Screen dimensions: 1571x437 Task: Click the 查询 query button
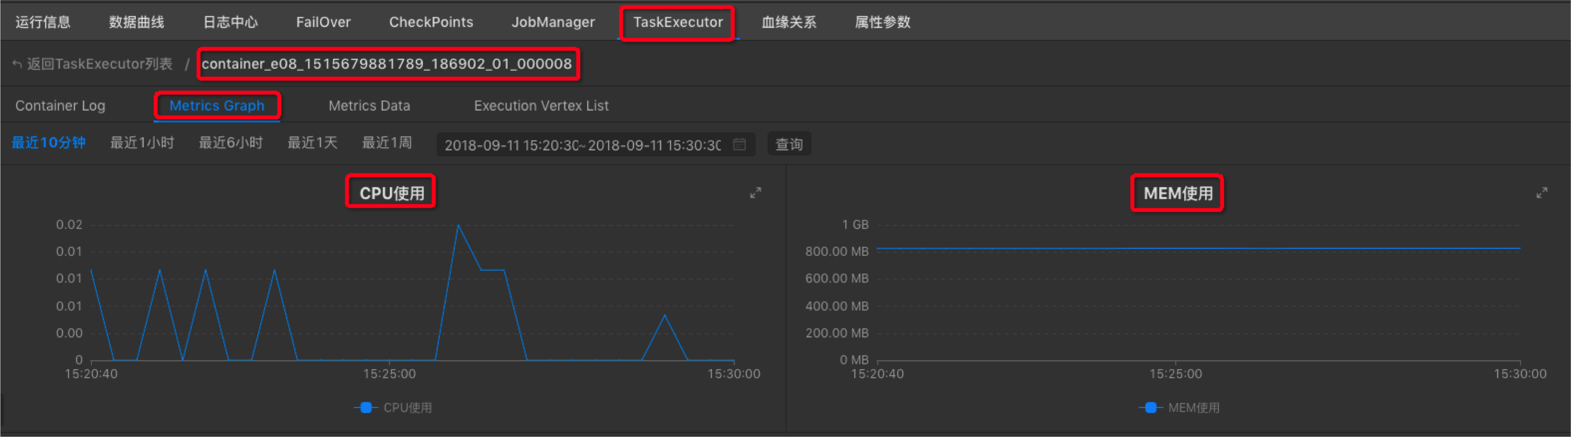(788, 144)
